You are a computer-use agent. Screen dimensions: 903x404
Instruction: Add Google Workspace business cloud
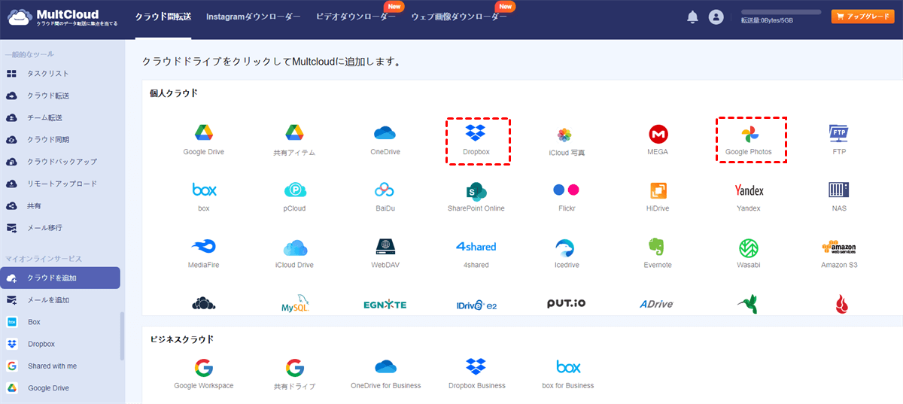(x=204, y=373)
